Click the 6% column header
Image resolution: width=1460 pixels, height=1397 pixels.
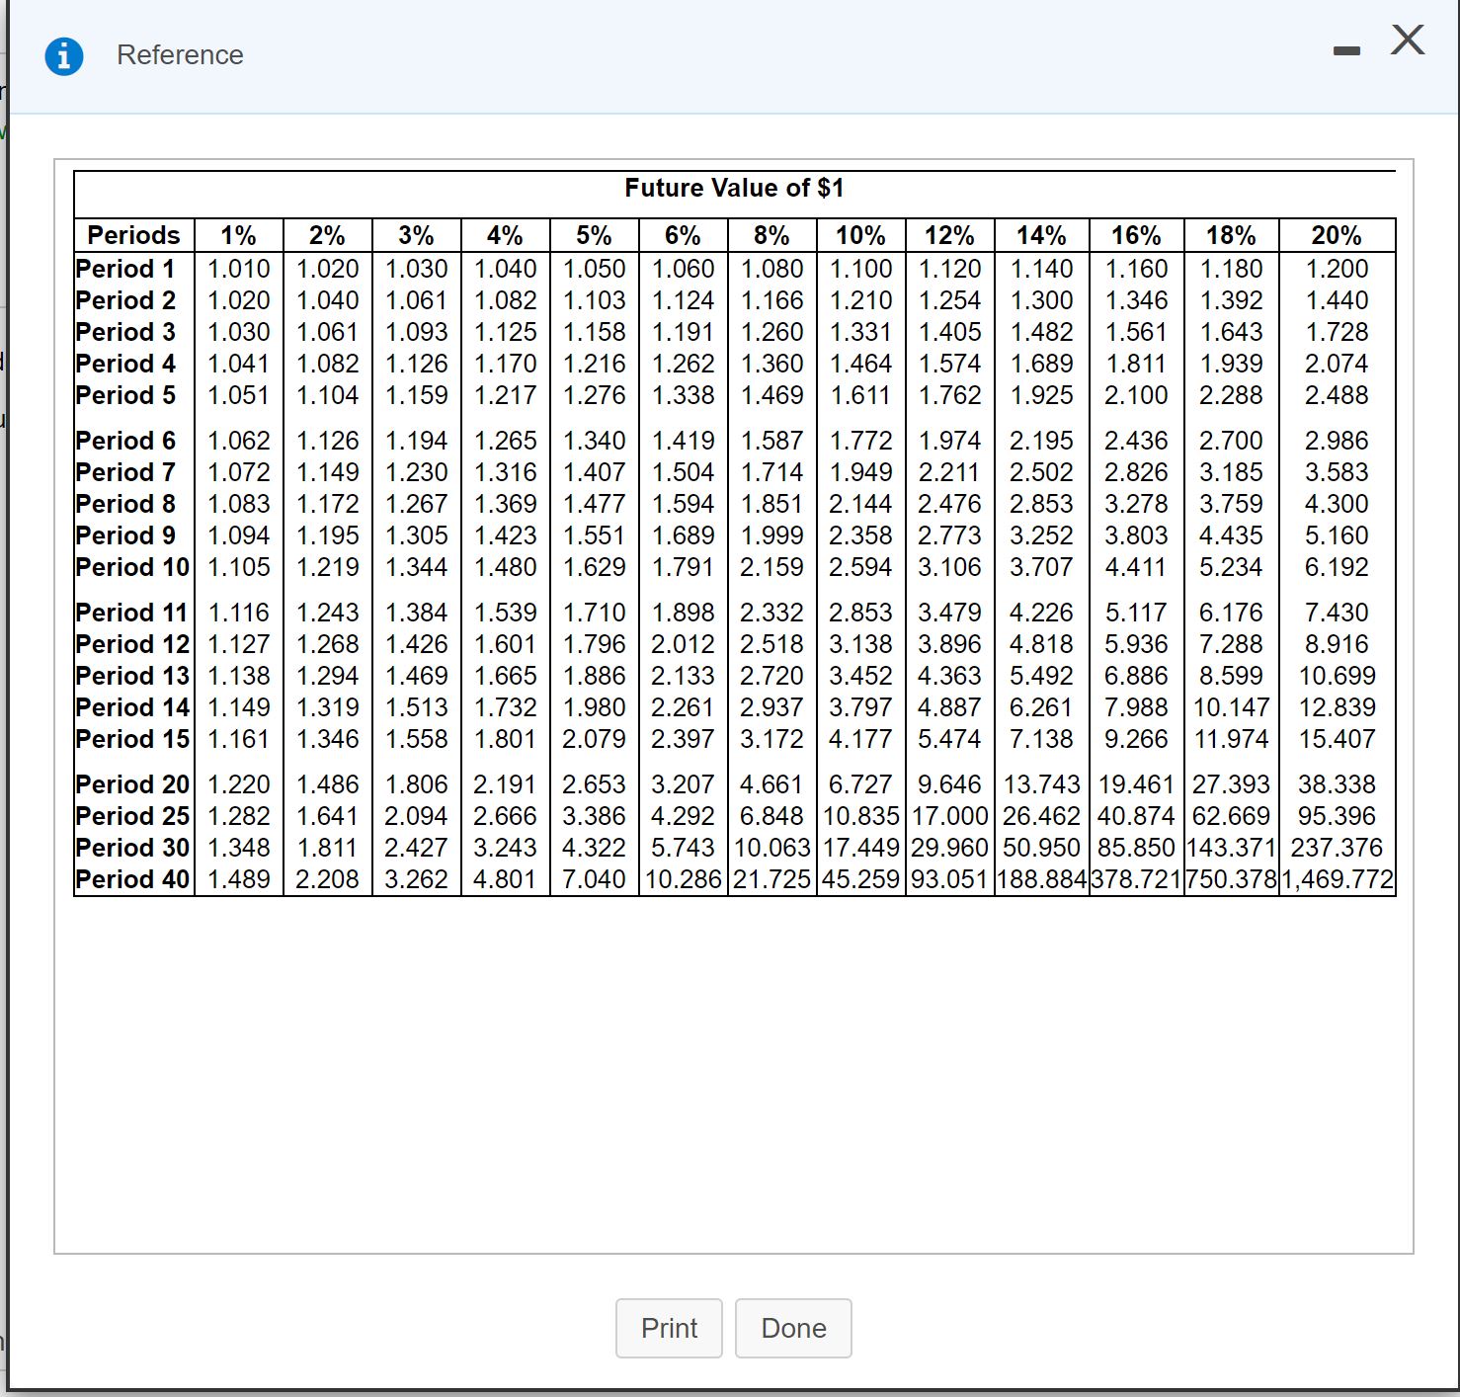pyautogui.click(x=683, y=235)
